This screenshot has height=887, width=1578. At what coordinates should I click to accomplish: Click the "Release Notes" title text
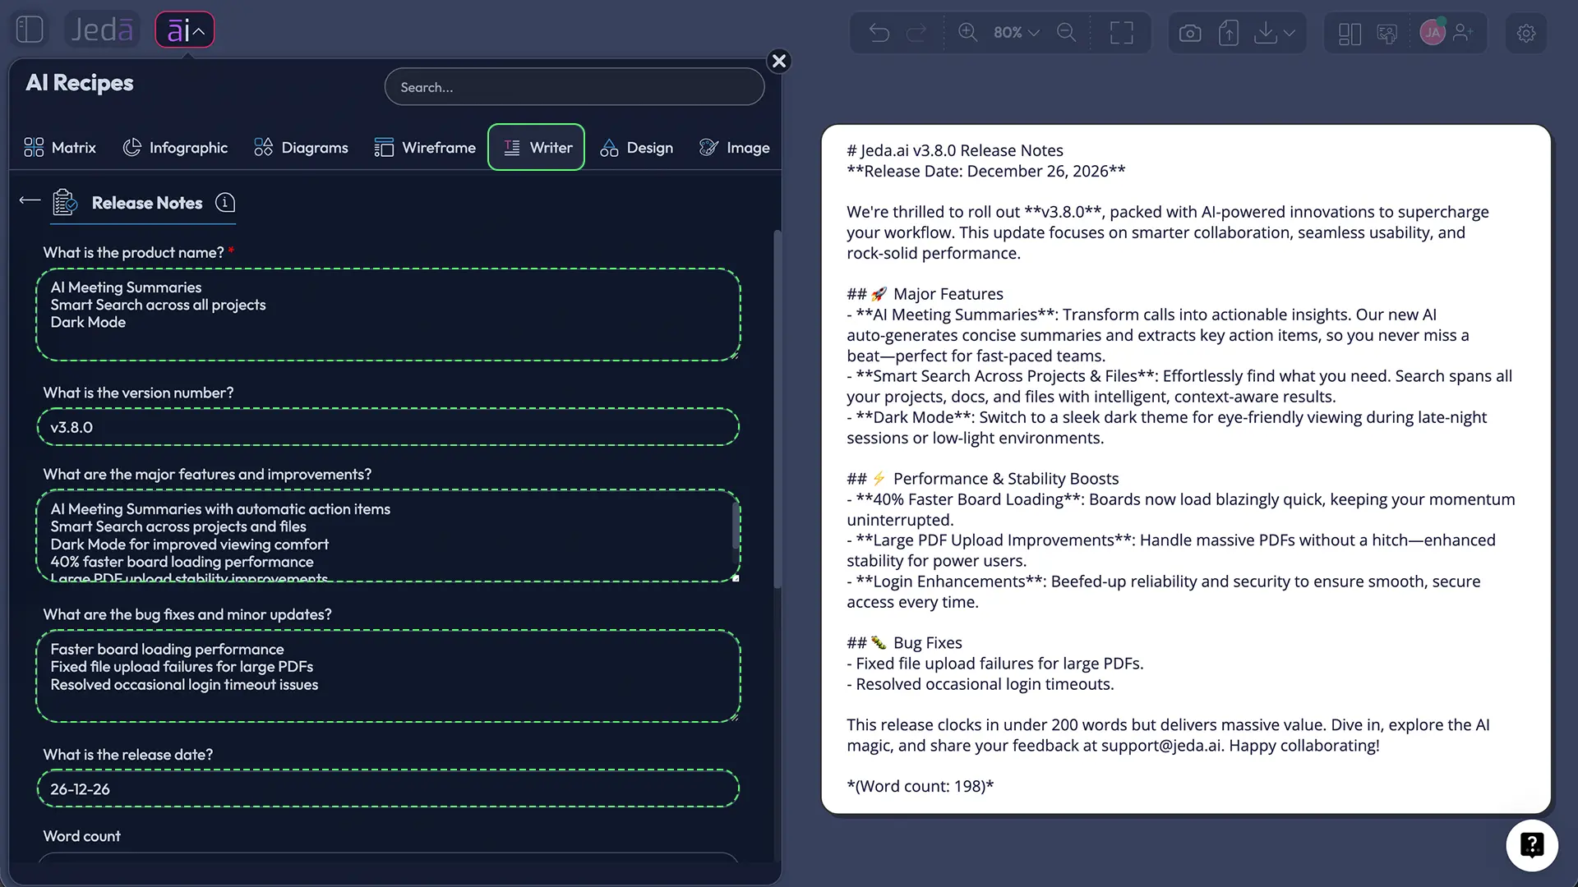(147, 203)
